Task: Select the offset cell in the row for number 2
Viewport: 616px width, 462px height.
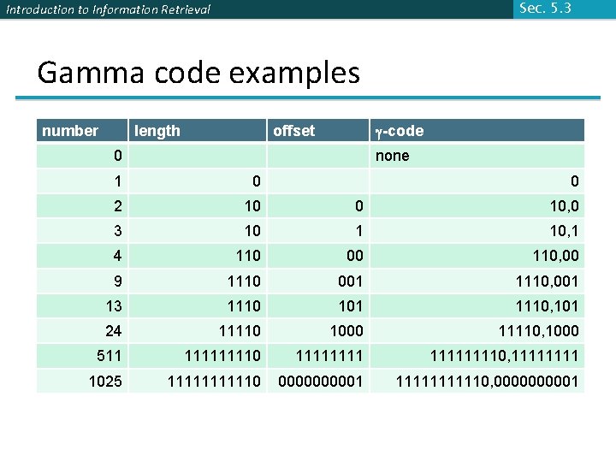Action: click(x=318, y=206)
